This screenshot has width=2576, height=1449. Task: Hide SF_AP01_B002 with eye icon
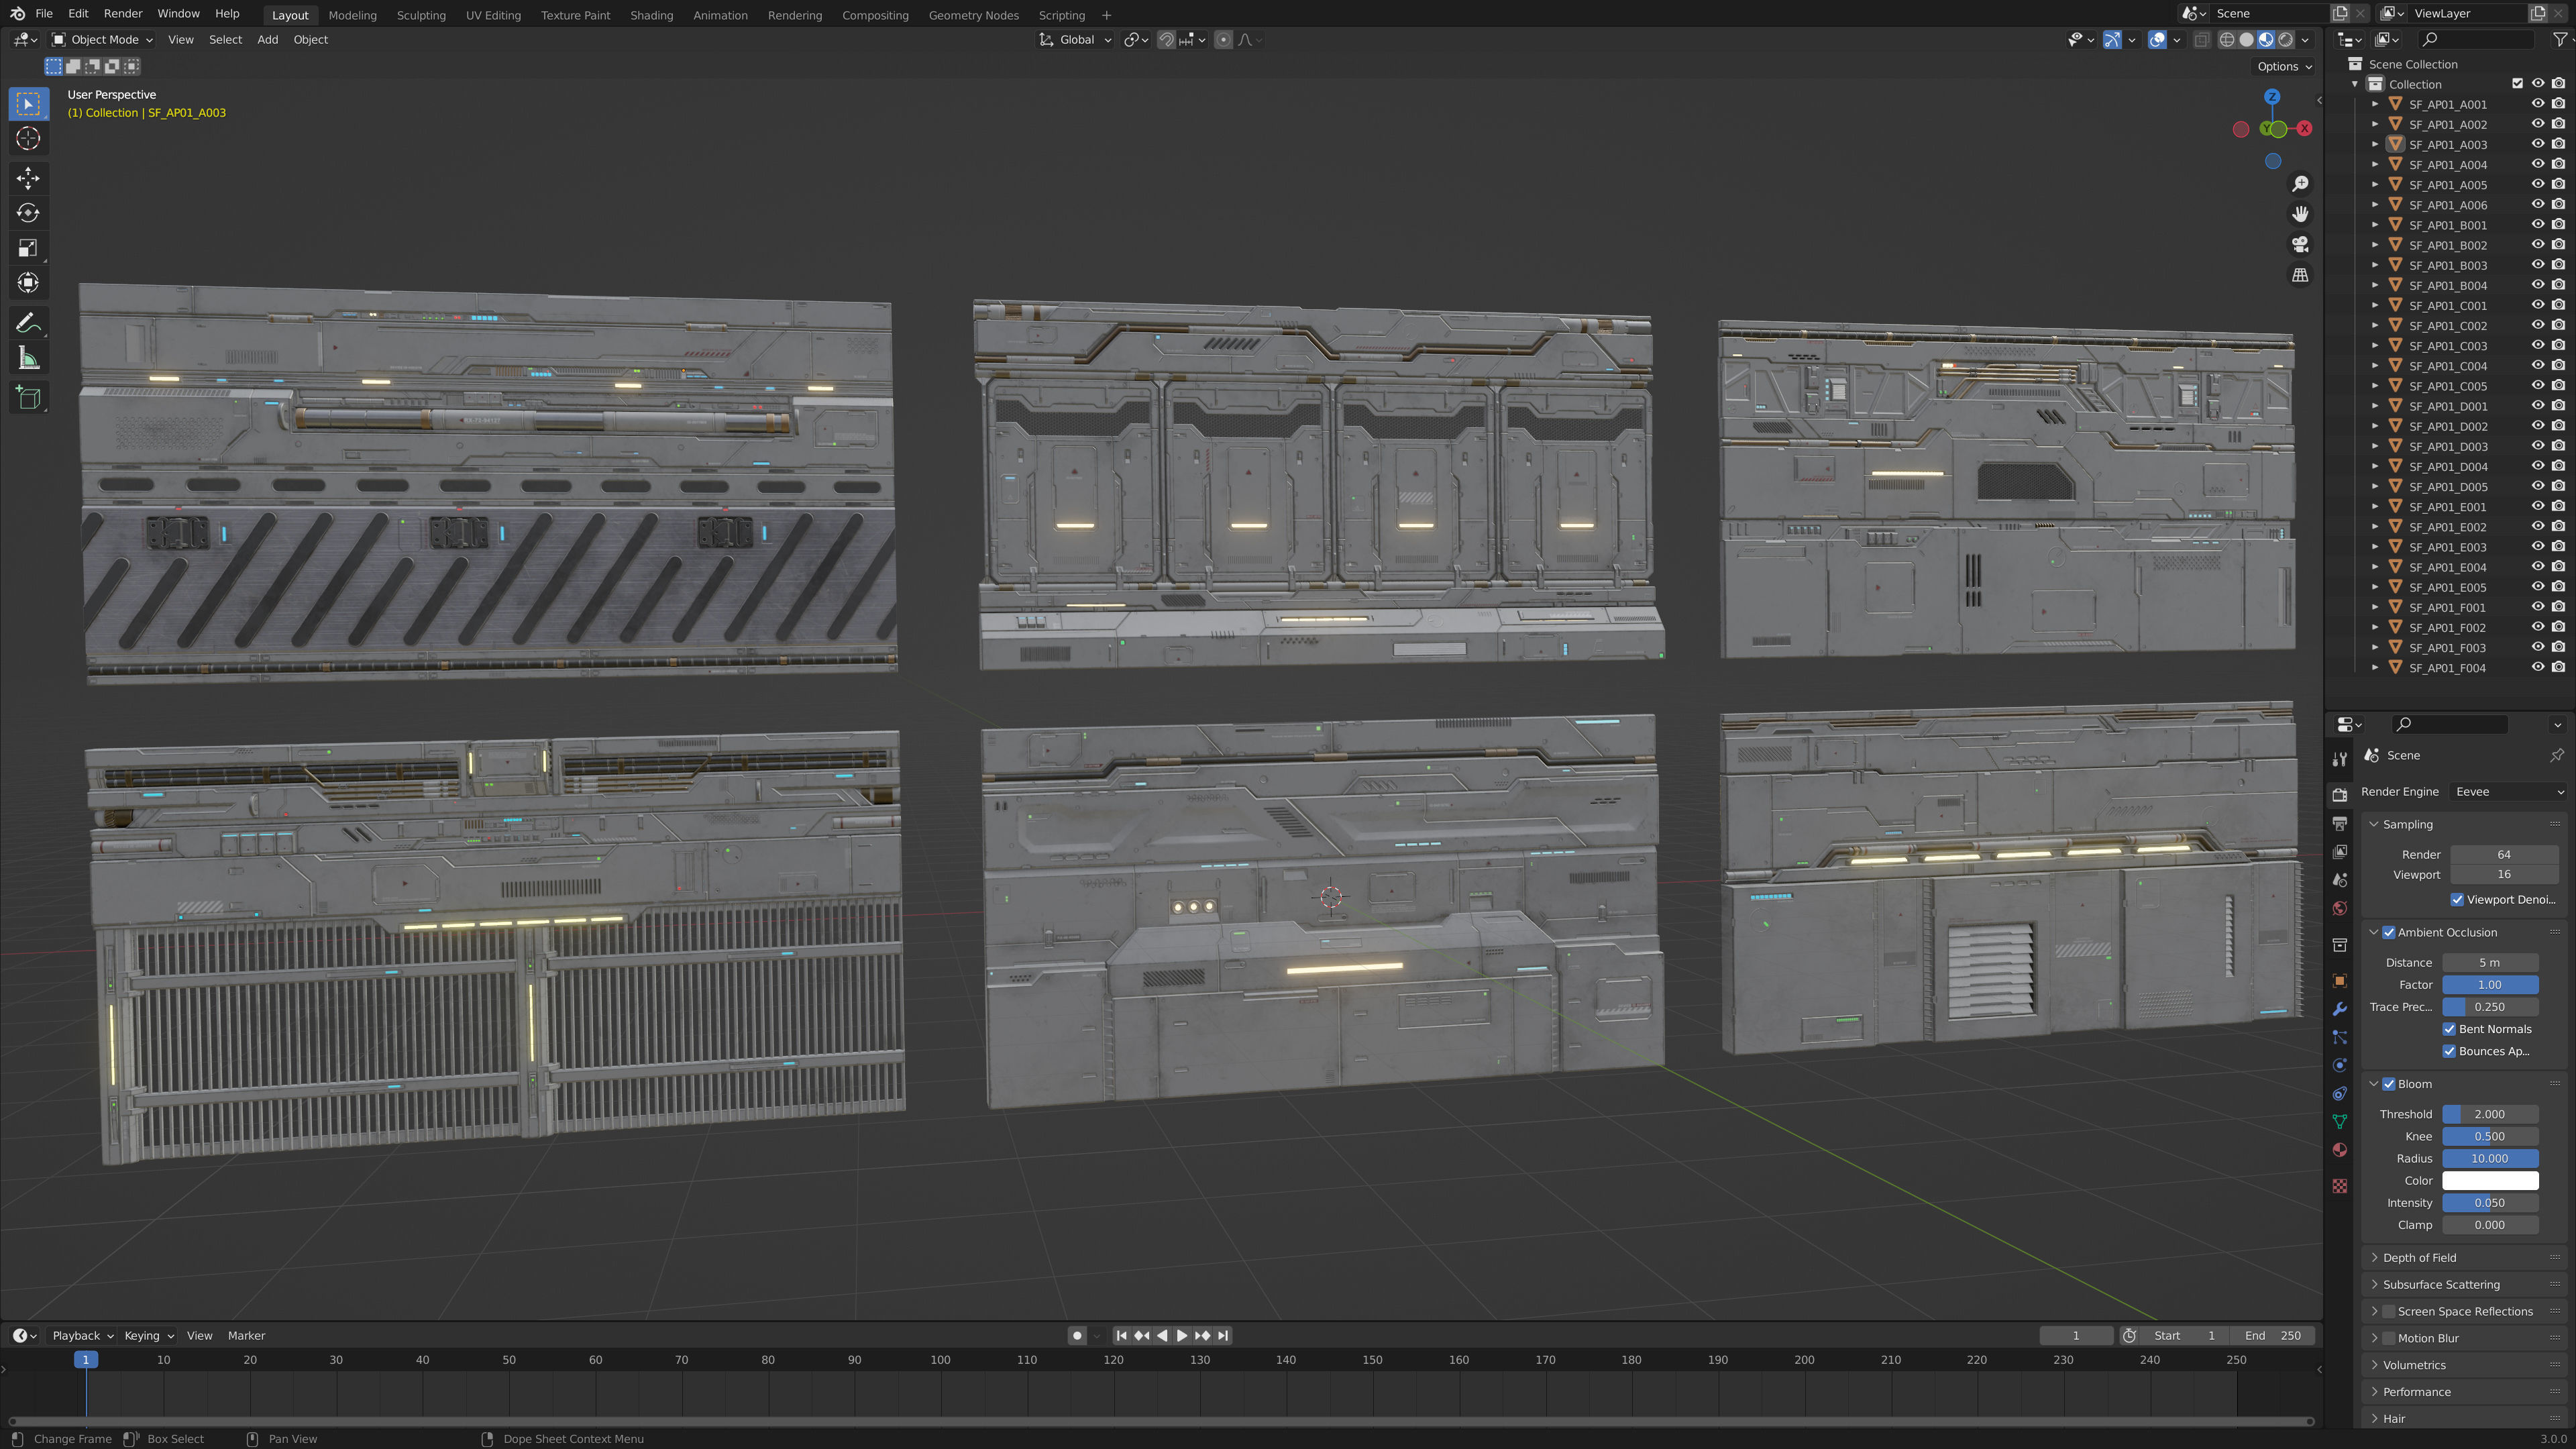2537,245
